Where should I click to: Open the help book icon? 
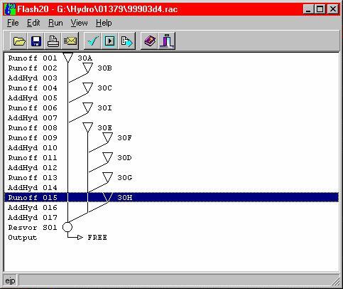[149, 41]
